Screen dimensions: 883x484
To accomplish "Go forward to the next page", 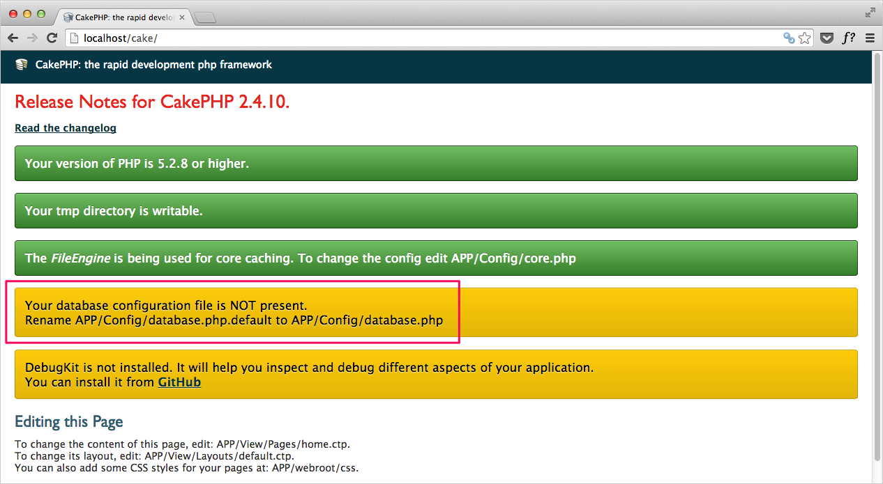I will 32,38.
